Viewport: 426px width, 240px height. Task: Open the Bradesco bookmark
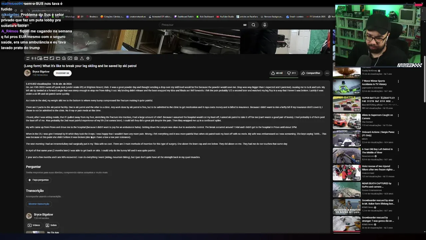(92, 17)
